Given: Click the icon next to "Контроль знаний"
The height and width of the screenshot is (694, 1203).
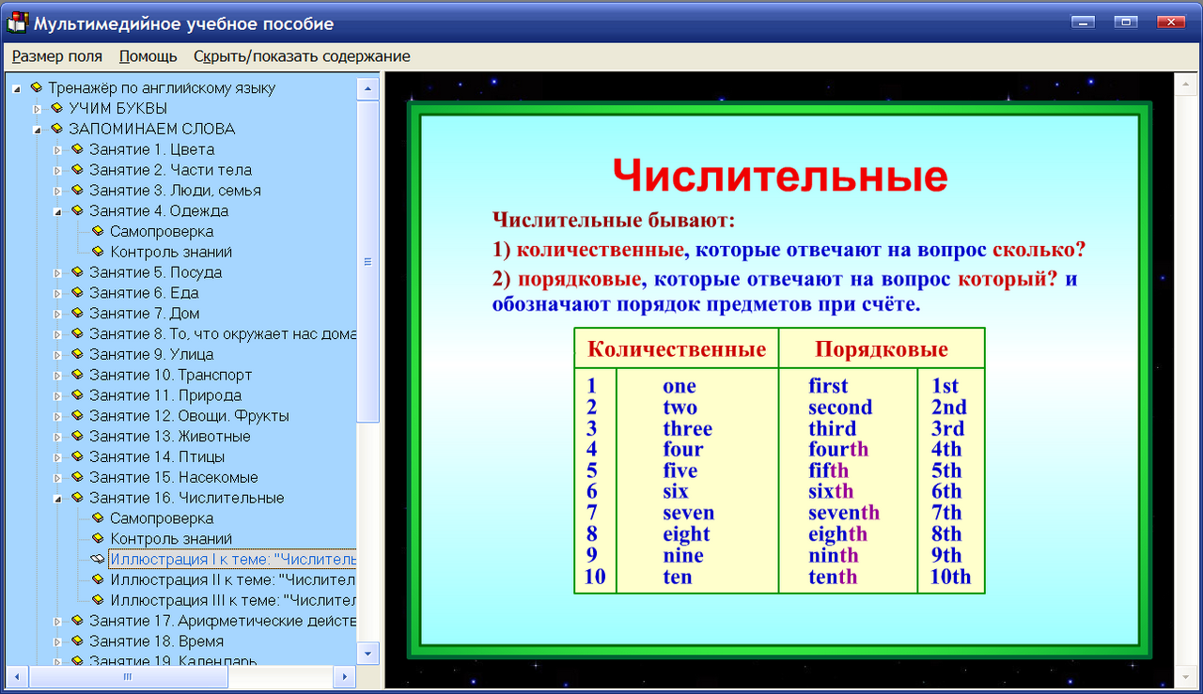Looking at the screenshot, I should tap(97, 252).
